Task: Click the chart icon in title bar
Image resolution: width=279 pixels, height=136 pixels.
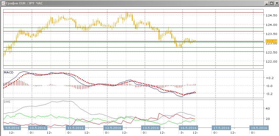Action: [3, 3]
